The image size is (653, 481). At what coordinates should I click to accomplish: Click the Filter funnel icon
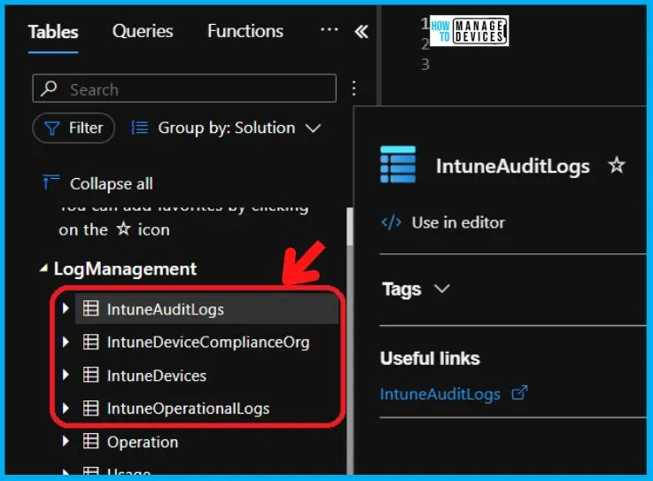pyautogui.click(x=51, y=128)
